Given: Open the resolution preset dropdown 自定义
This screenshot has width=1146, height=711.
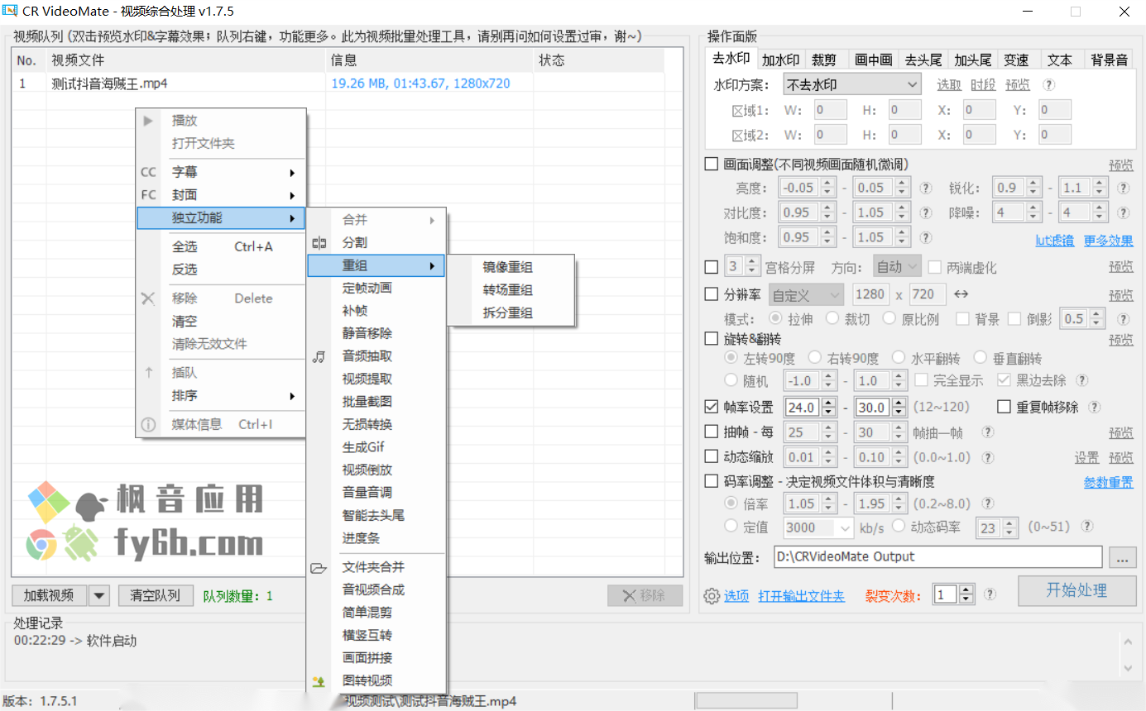Looking at the screenshot, I should click(806, 295).
